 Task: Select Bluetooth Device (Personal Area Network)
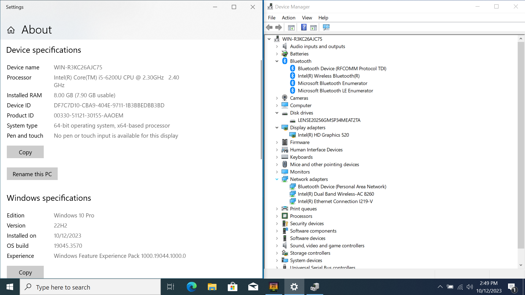[x=342, y=187]
